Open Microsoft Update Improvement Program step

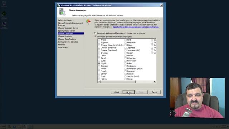70,24
